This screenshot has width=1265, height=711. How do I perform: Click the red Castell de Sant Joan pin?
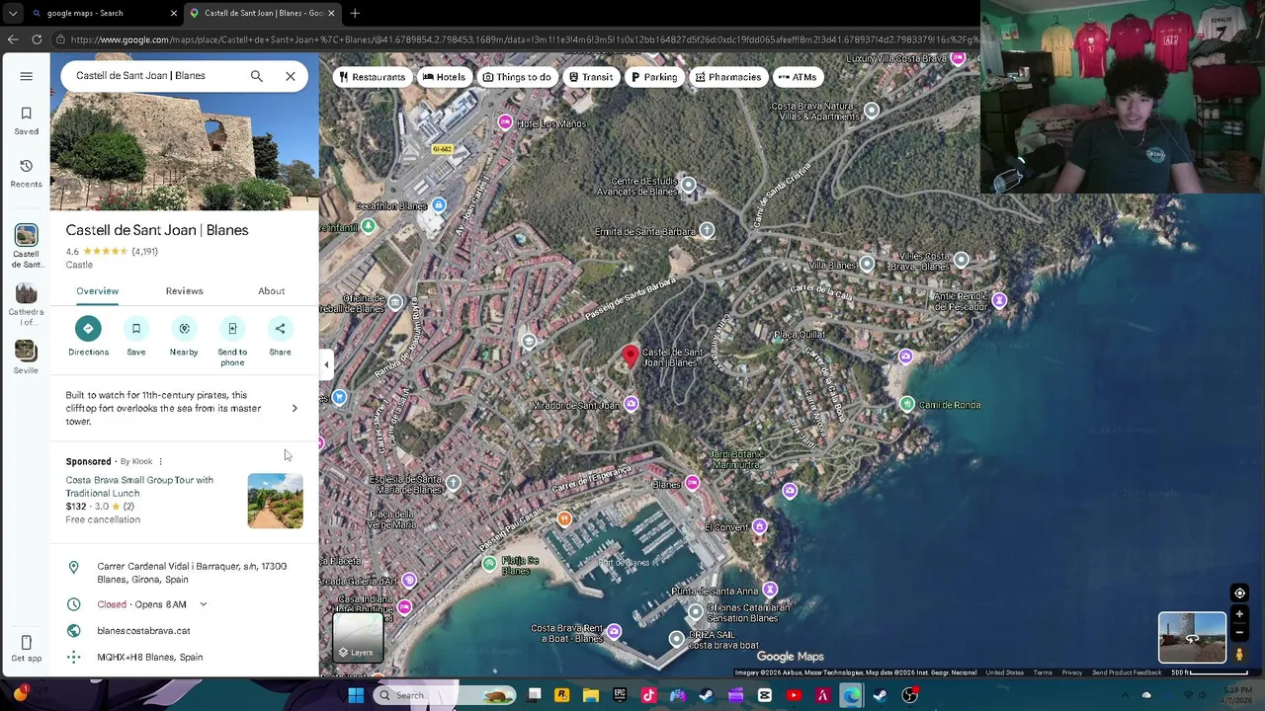[x=631, y=356]
